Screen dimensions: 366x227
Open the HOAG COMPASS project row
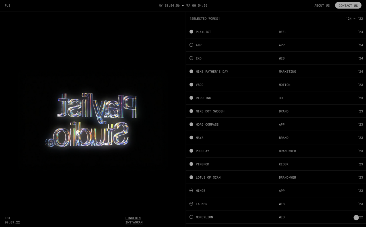(207, 125)
